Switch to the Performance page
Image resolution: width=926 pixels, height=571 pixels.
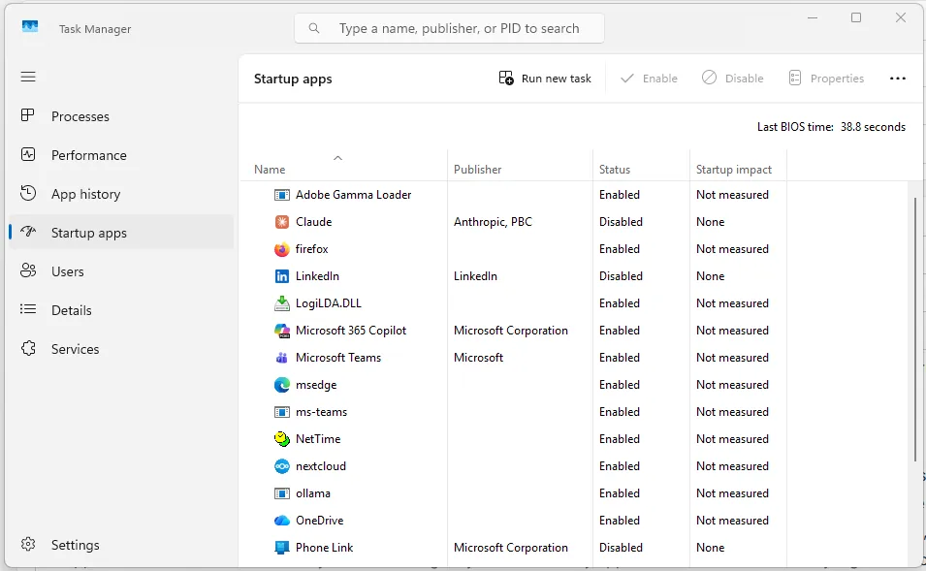click(x=121, y=155)
